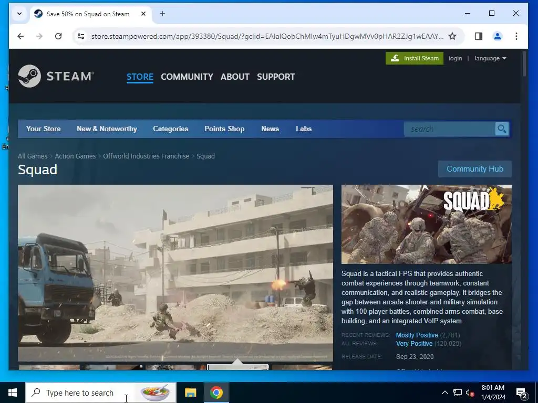This screenshot has width=538, height=403.
Task: Open the Labs tab
Action: pyautogui.click(x=304, y=129)
